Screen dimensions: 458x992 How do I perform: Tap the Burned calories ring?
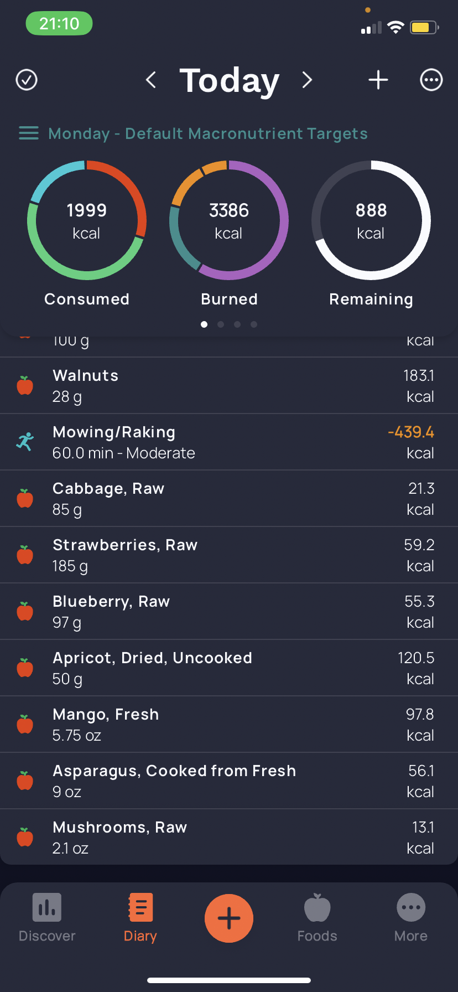[x=229, y=220]
